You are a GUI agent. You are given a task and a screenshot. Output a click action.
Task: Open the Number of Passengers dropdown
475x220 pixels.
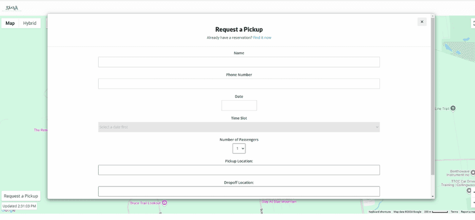239,149
